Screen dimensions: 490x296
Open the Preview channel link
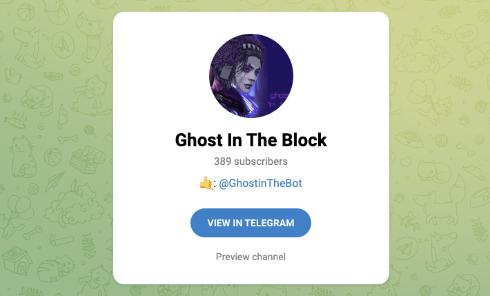(x=251, y=257)
